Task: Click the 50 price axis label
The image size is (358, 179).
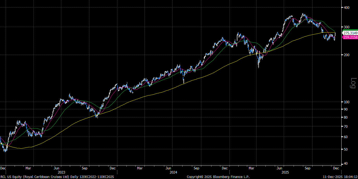Action: tap(346, 149)
